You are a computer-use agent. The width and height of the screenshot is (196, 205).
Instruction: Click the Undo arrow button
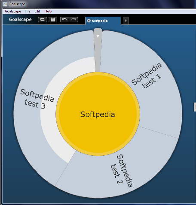point(64,19)
